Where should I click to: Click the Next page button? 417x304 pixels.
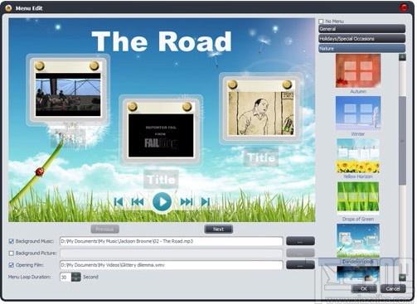[218, 229]
